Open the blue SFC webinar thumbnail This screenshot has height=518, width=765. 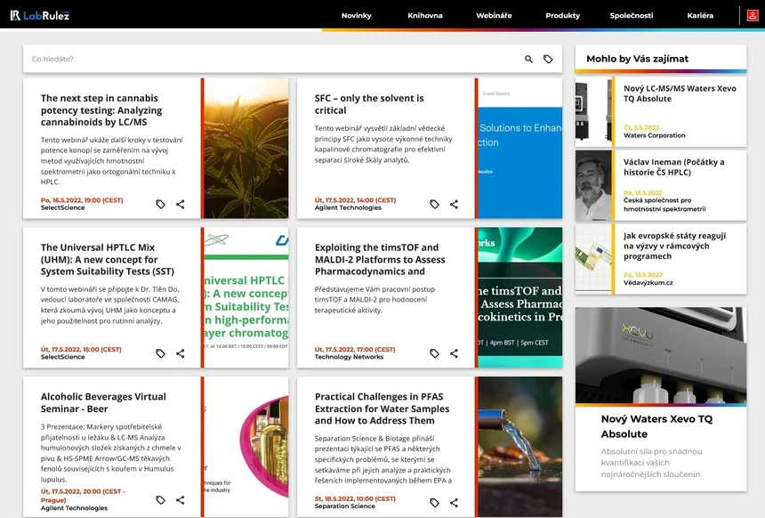(520, 149)
